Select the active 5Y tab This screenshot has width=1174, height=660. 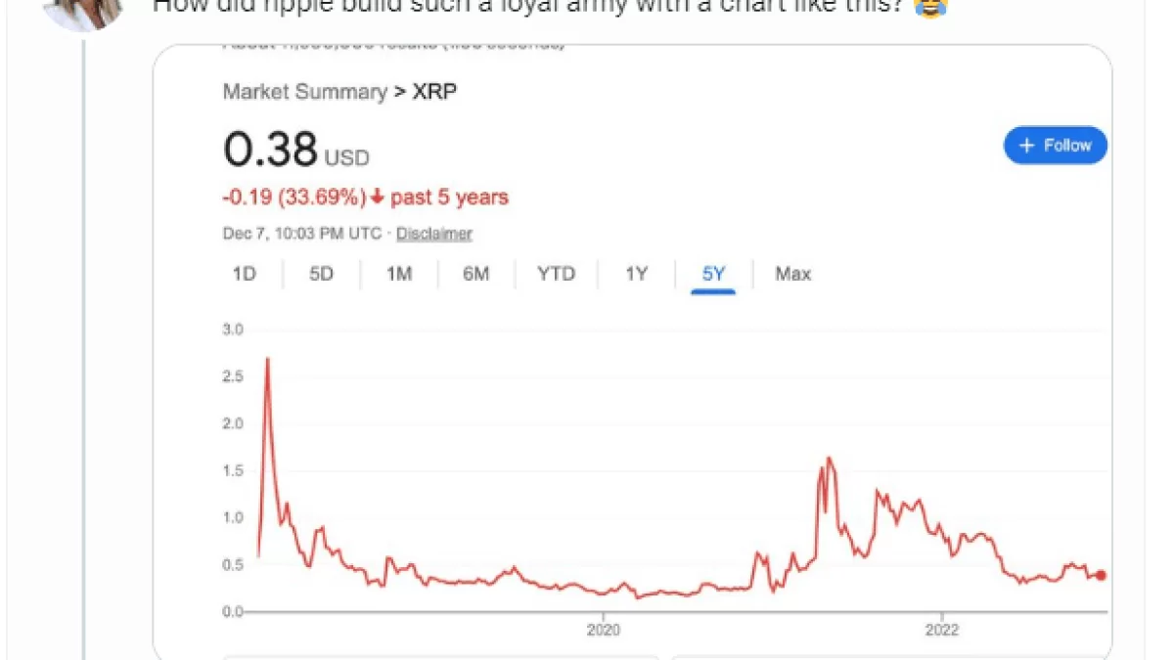click(x=713, y=274)
